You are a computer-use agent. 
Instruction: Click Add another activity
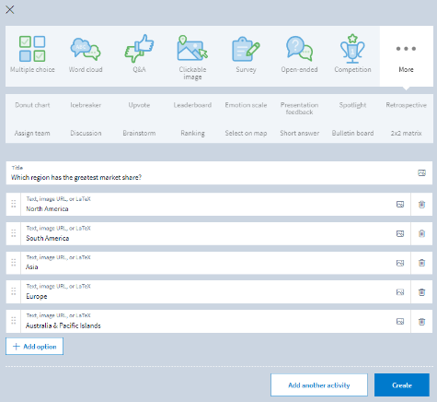319,385
